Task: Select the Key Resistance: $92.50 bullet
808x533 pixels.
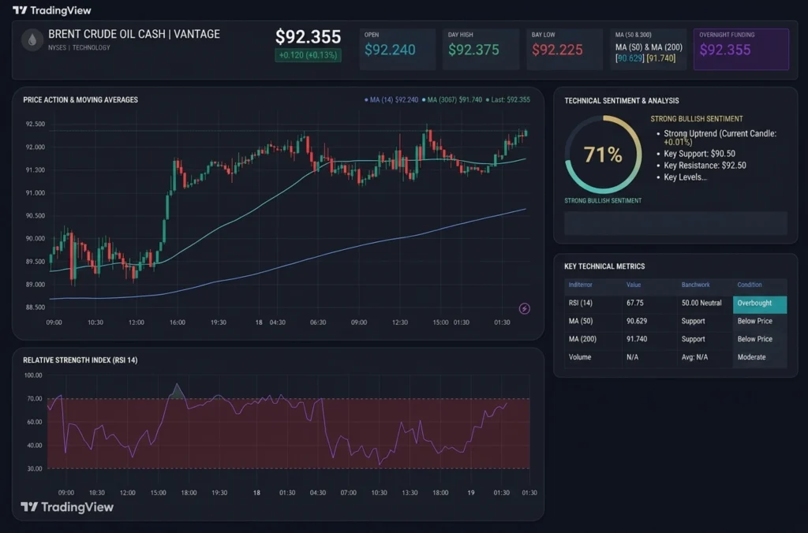Action: (705, 166)
